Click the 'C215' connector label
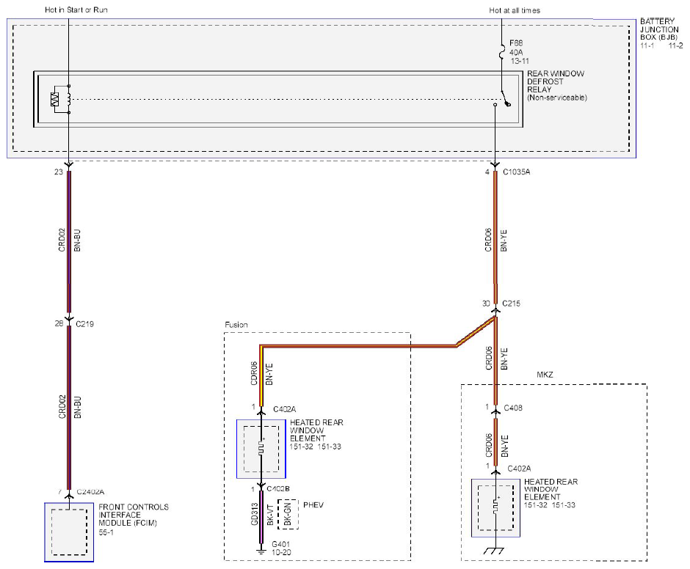Screen dimensions: 690x569 point(512,304)
